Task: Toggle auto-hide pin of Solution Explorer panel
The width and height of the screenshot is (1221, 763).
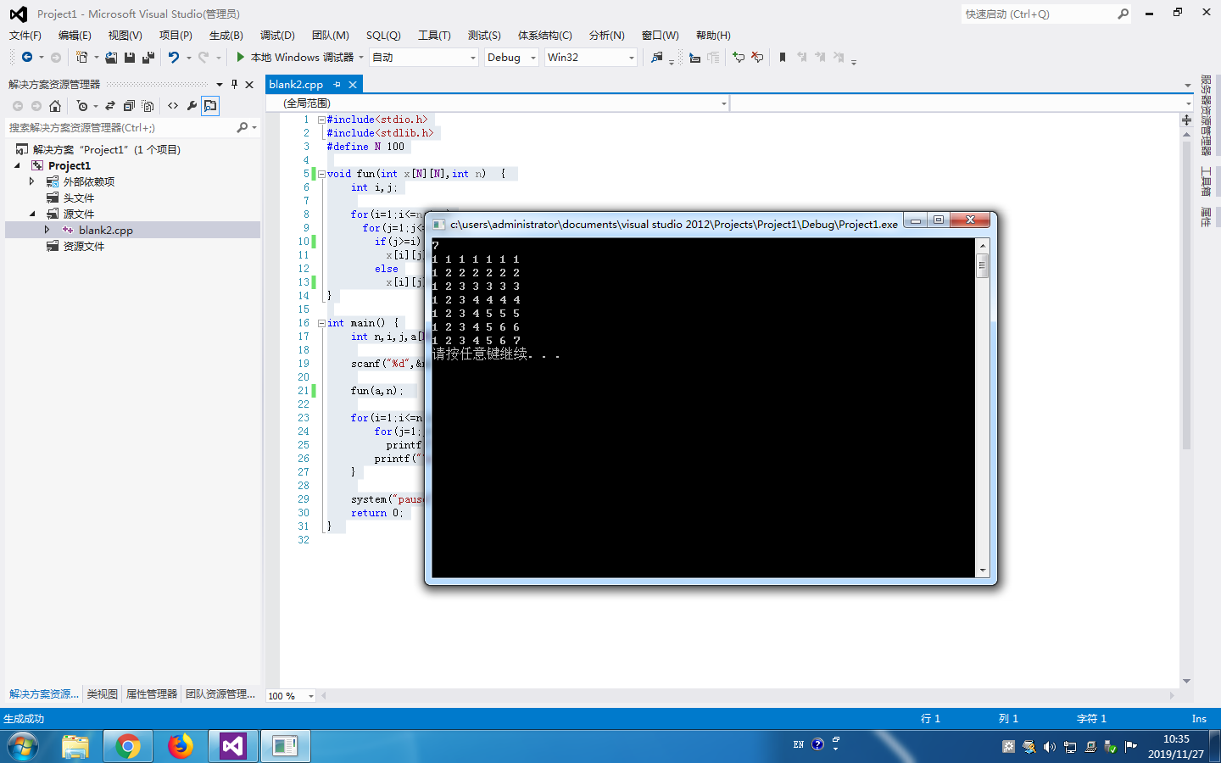Action: pos(235,85)
